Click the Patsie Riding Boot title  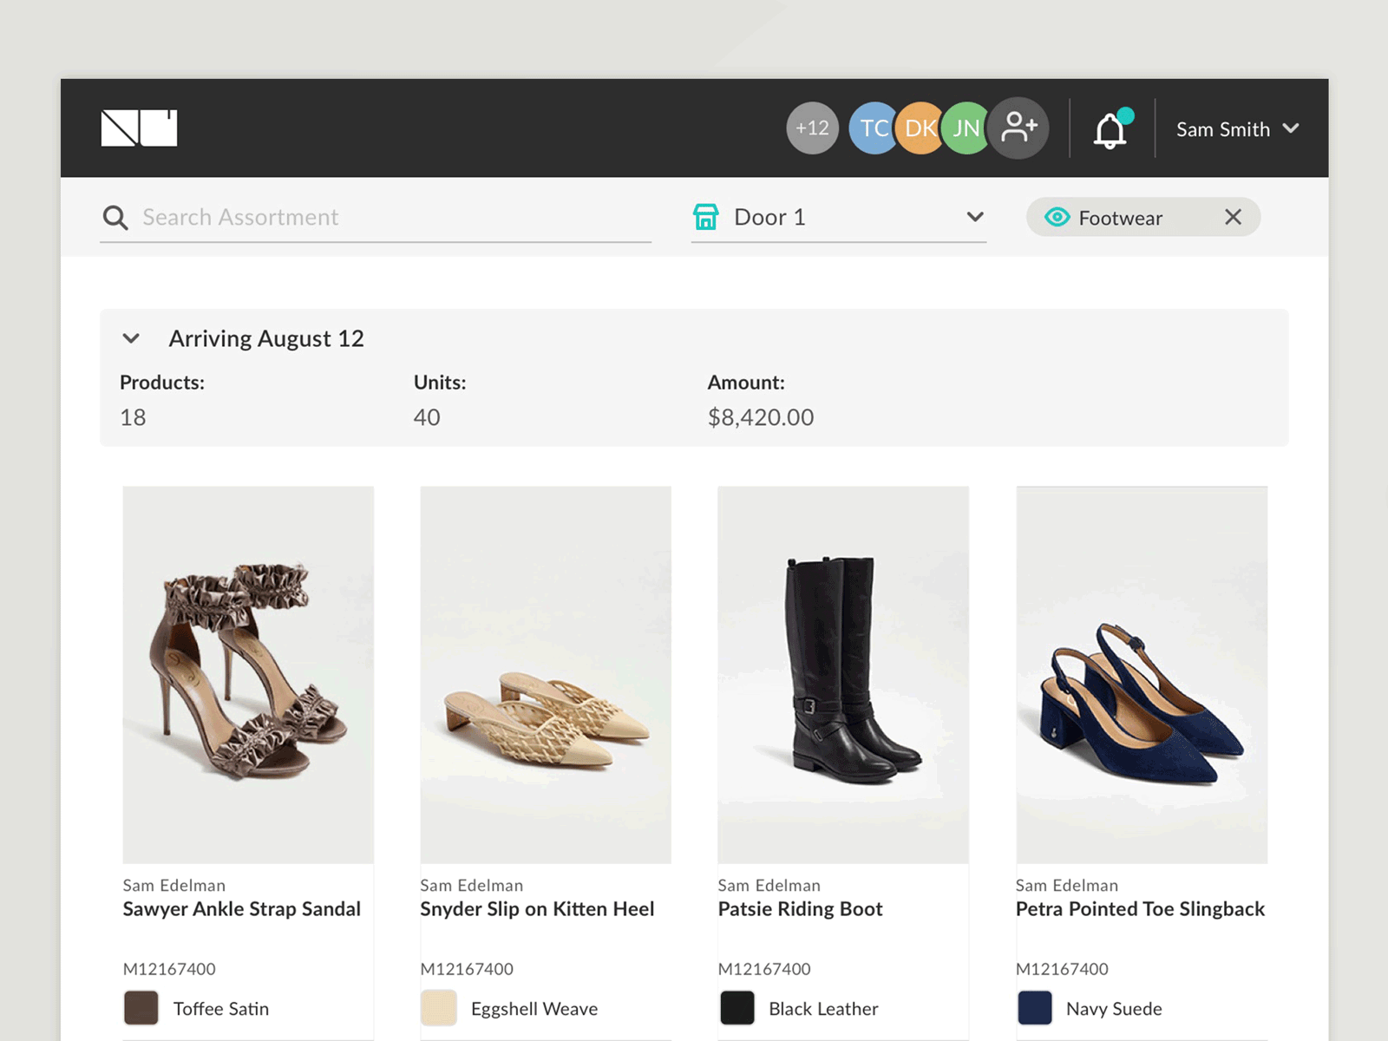point(801,909)
